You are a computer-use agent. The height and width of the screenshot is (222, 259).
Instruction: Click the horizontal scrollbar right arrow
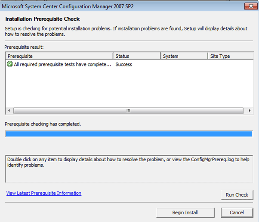(x=250, y=111)
